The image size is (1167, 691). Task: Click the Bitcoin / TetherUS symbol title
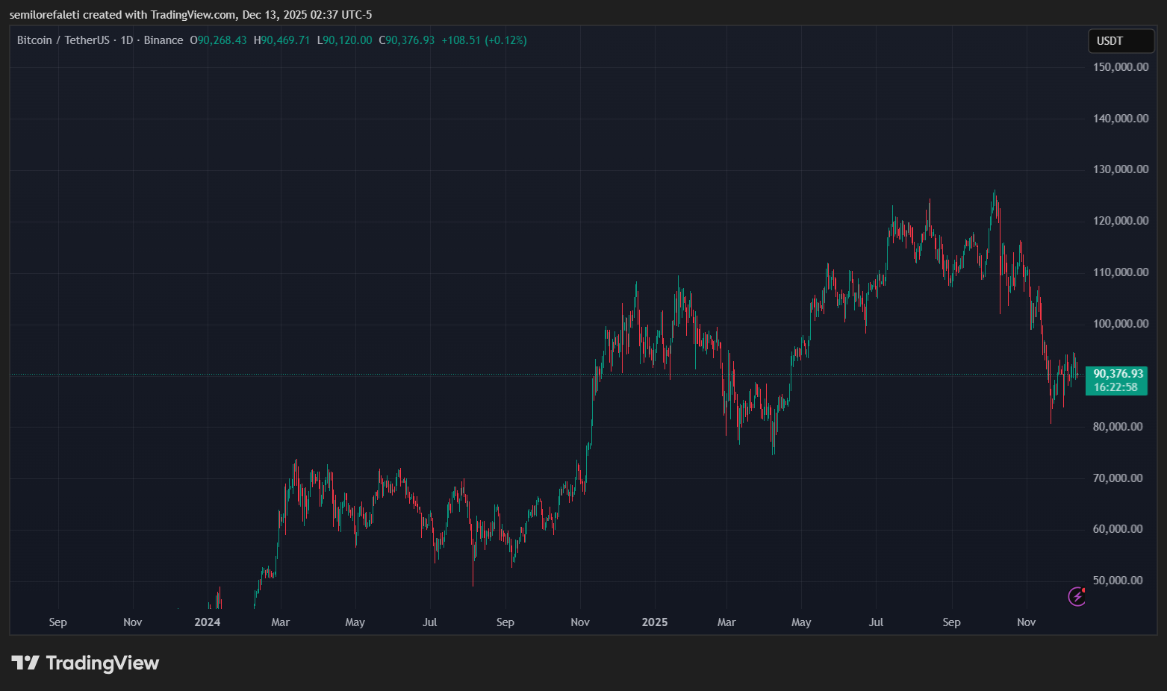click(63, 40)
